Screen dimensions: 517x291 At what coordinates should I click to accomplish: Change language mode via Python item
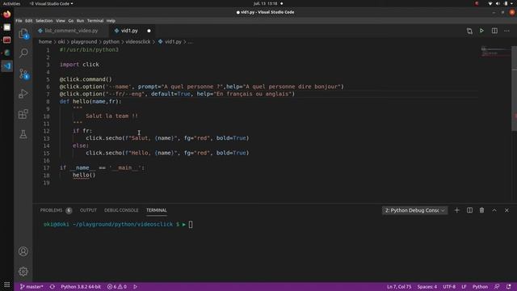pos(480,287)
